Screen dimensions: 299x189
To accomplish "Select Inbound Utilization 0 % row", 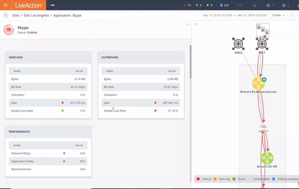I will tap(48, 95).
